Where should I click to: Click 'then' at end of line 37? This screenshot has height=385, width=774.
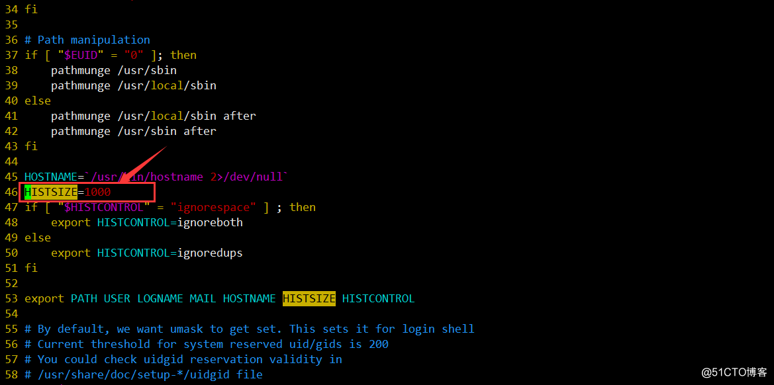pos(183,55)
